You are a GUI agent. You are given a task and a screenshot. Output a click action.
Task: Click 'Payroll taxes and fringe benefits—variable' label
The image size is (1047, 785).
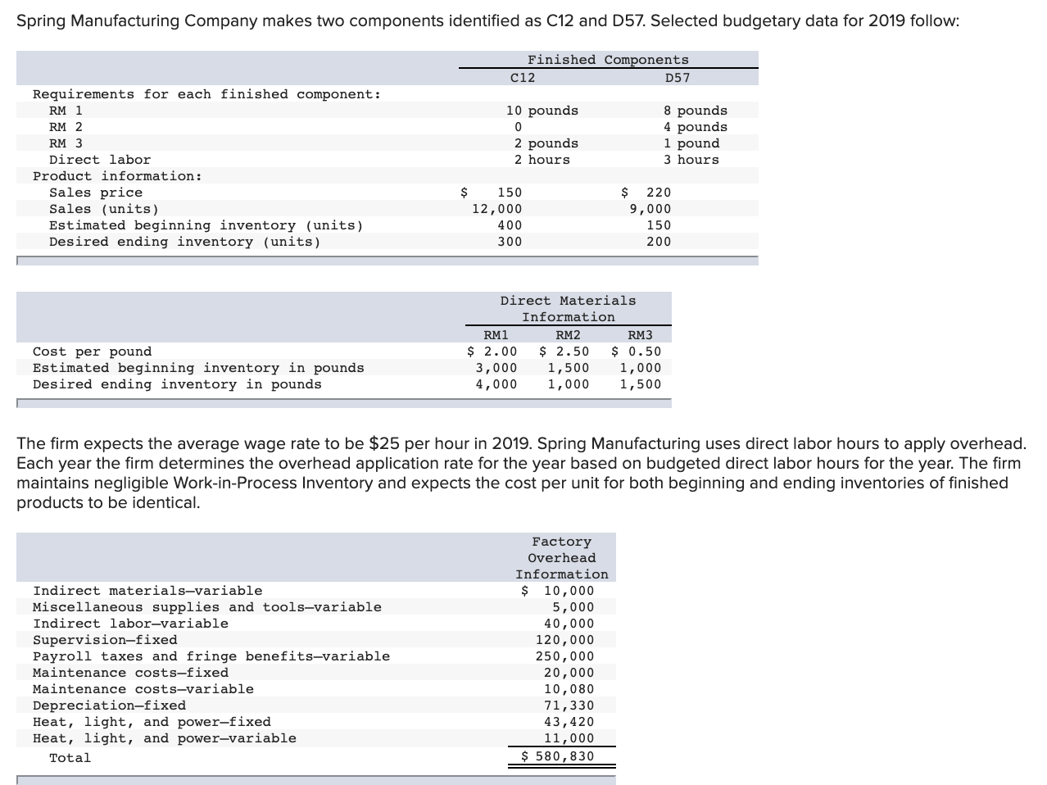tap(211, 656)
